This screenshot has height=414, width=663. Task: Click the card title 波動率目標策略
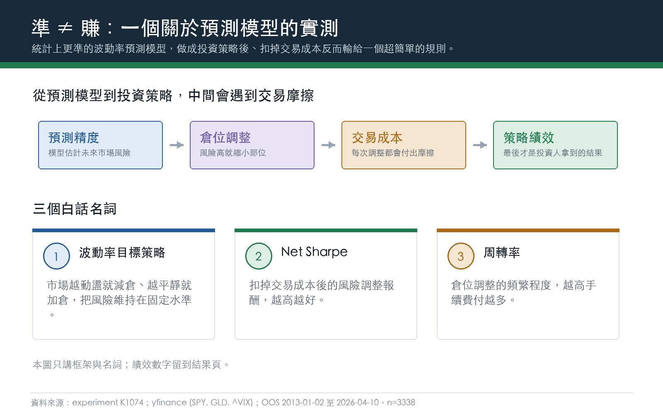click(122, 253)
